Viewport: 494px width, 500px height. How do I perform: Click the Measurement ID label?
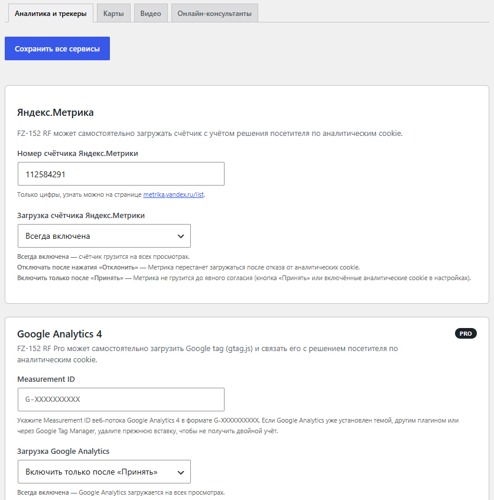pyautogui.click(x=46, y=379)
